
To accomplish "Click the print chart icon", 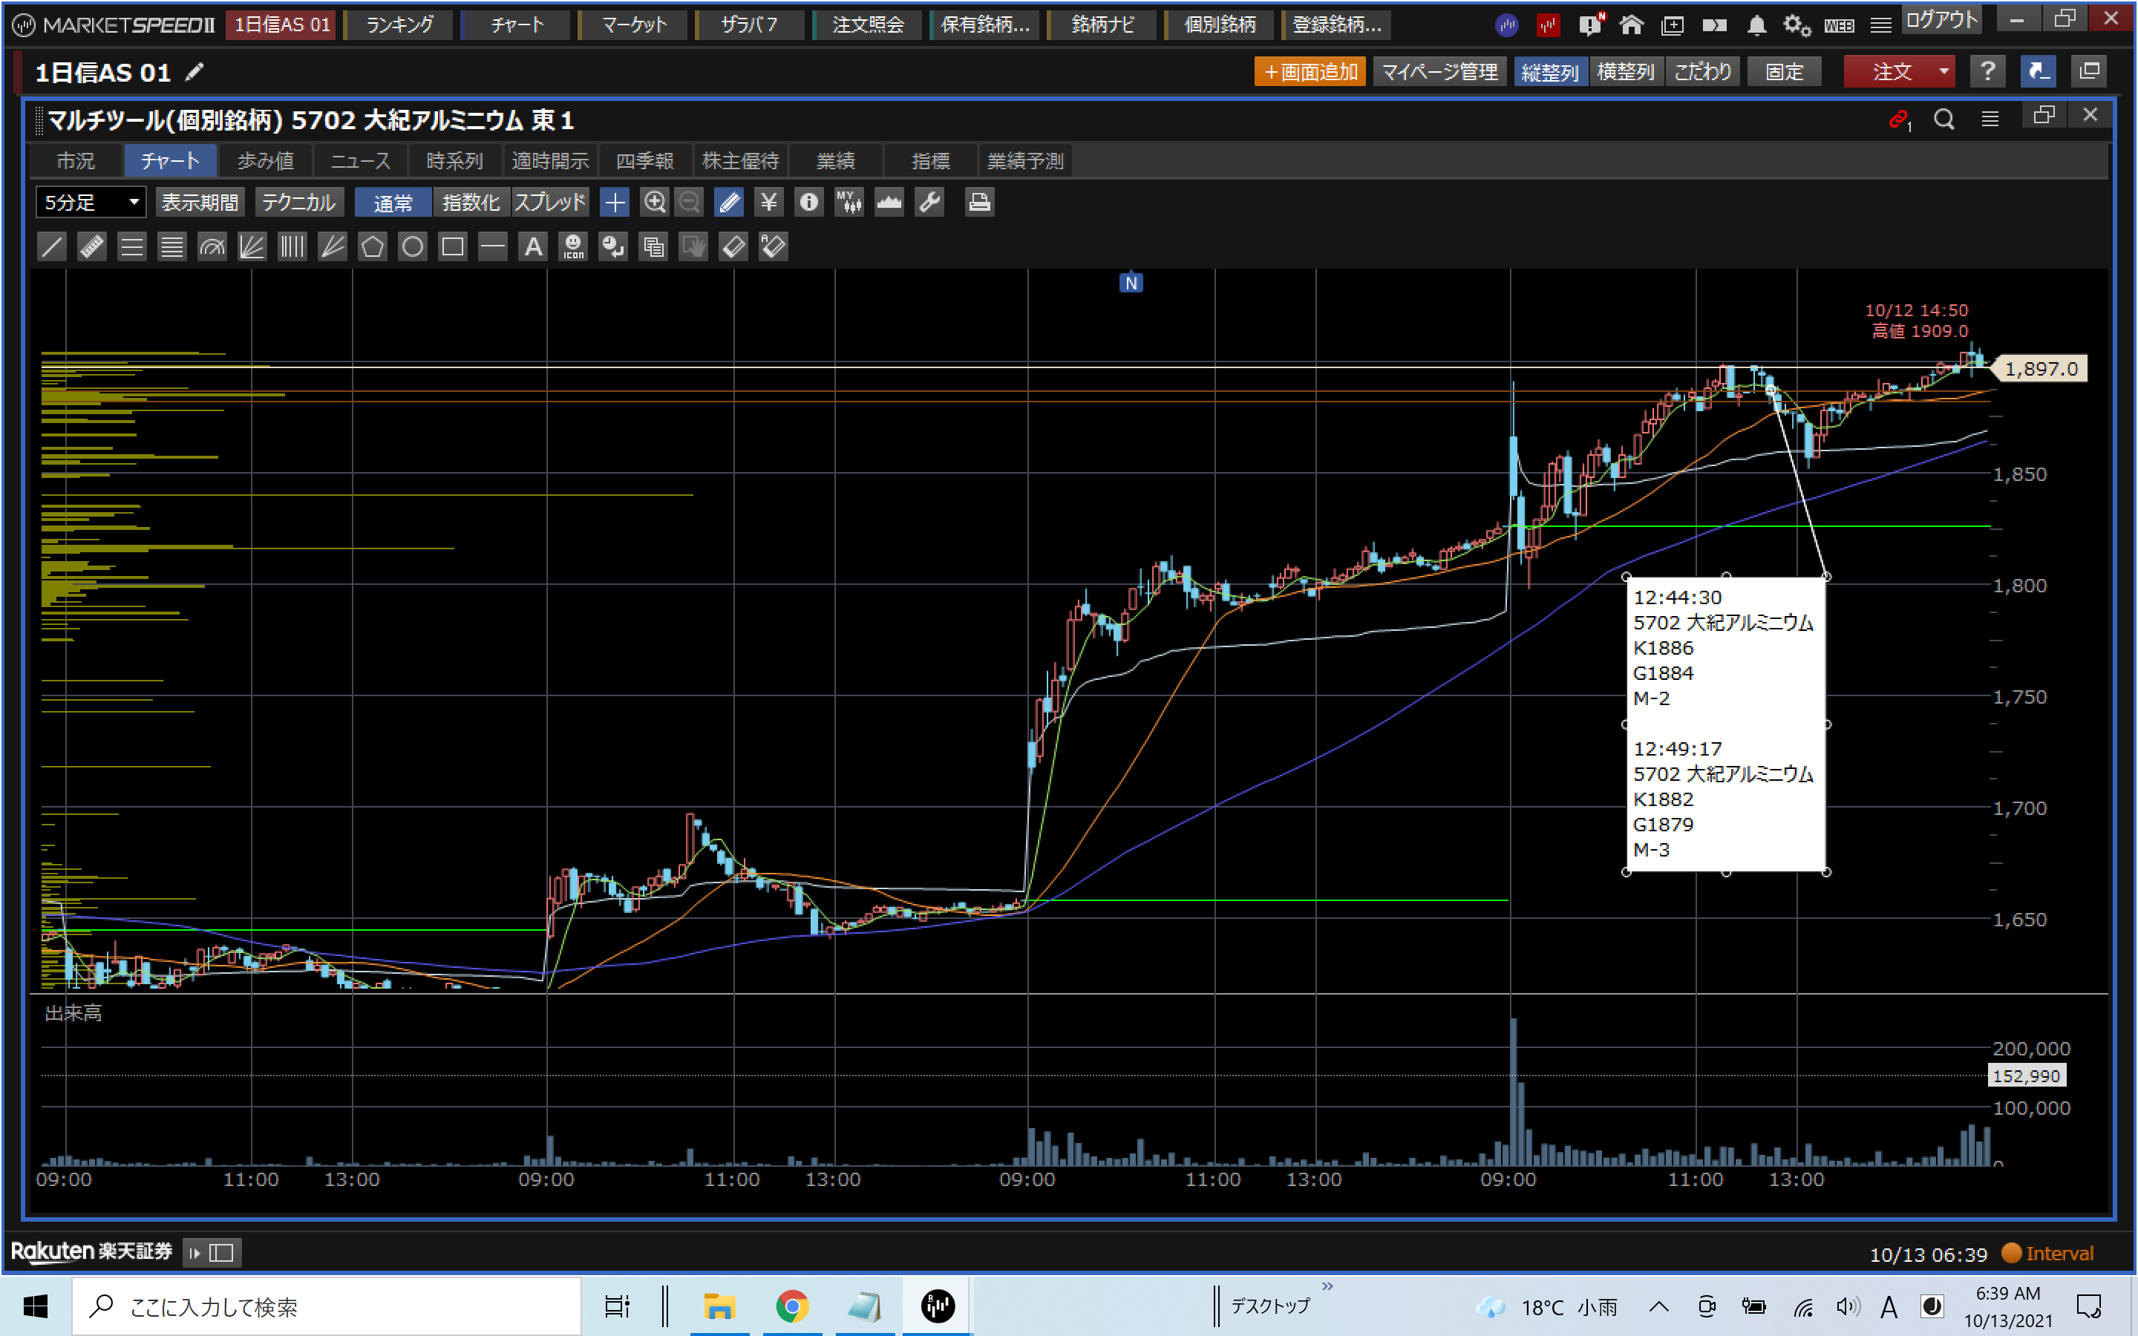I will pyautogui.click(x=978, y=203).
